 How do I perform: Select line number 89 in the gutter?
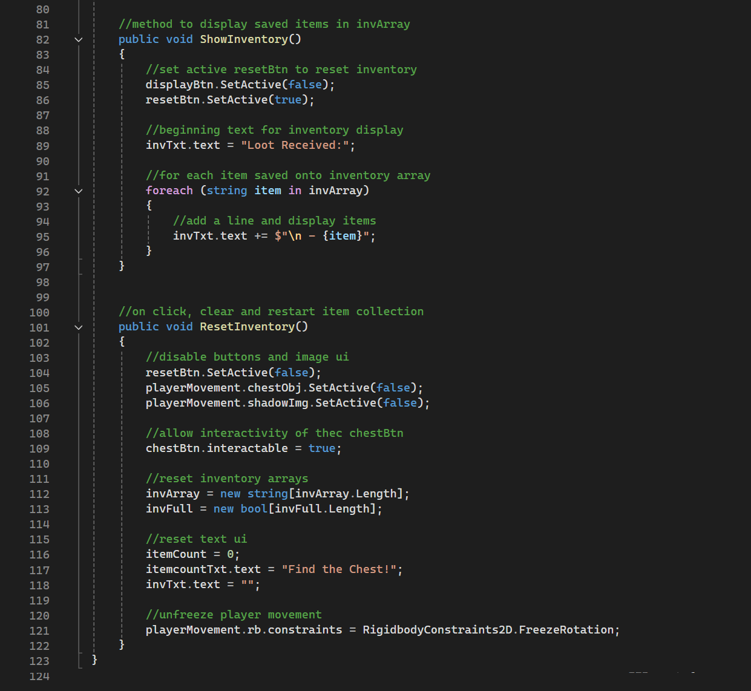42,146
